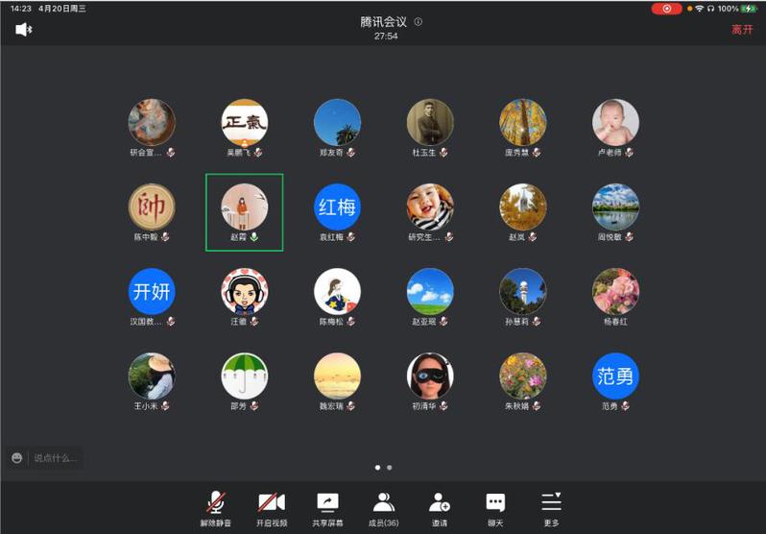
Task: Switch to the second page dot indicator
Action: tap(389, 468)
